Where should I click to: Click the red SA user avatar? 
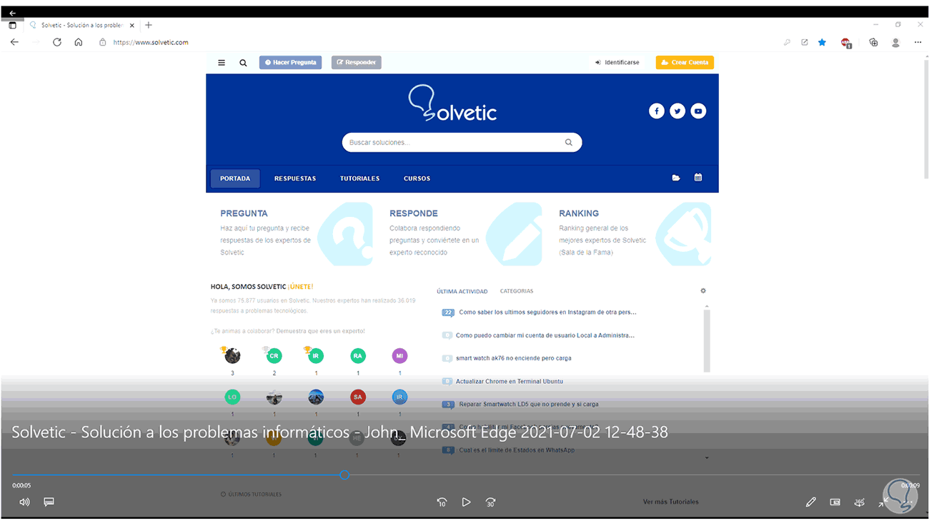coord(358,397)
